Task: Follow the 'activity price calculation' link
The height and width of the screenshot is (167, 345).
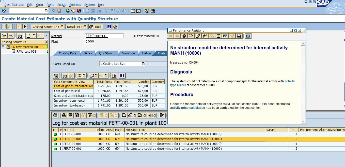Action: click(187, 108)
